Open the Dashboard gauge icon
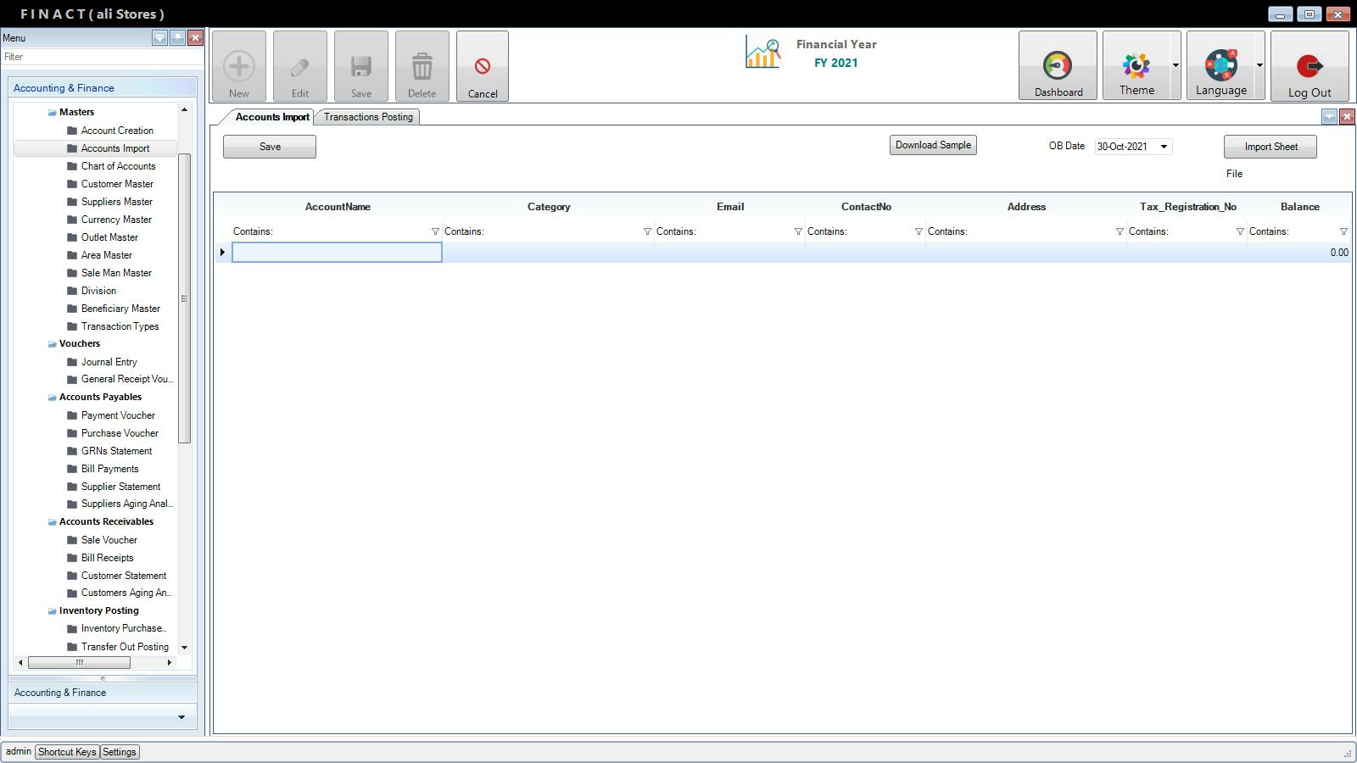This screenshot has width=1357, height=763. coord(1057,66)
